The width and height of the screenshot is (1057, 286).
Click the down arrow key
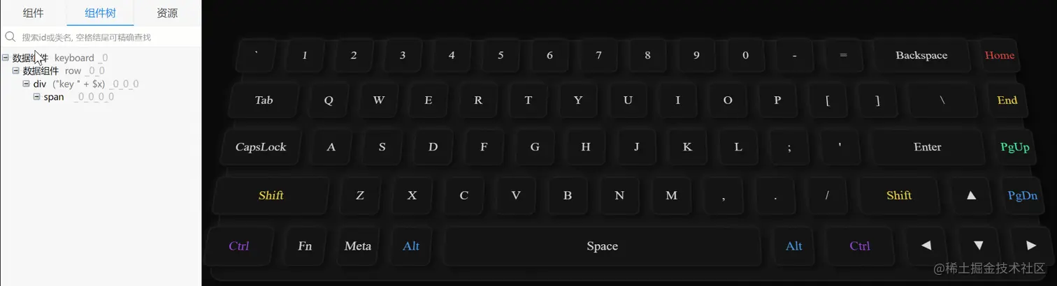pos(979,246)
